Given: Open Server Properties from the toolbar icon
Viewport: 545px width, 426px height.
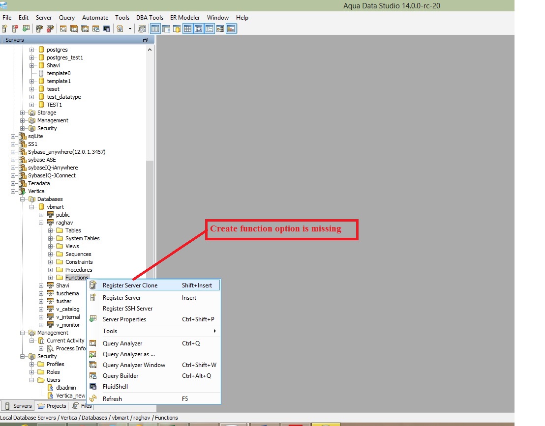Looking at the screenshot, I should (26, 29).
